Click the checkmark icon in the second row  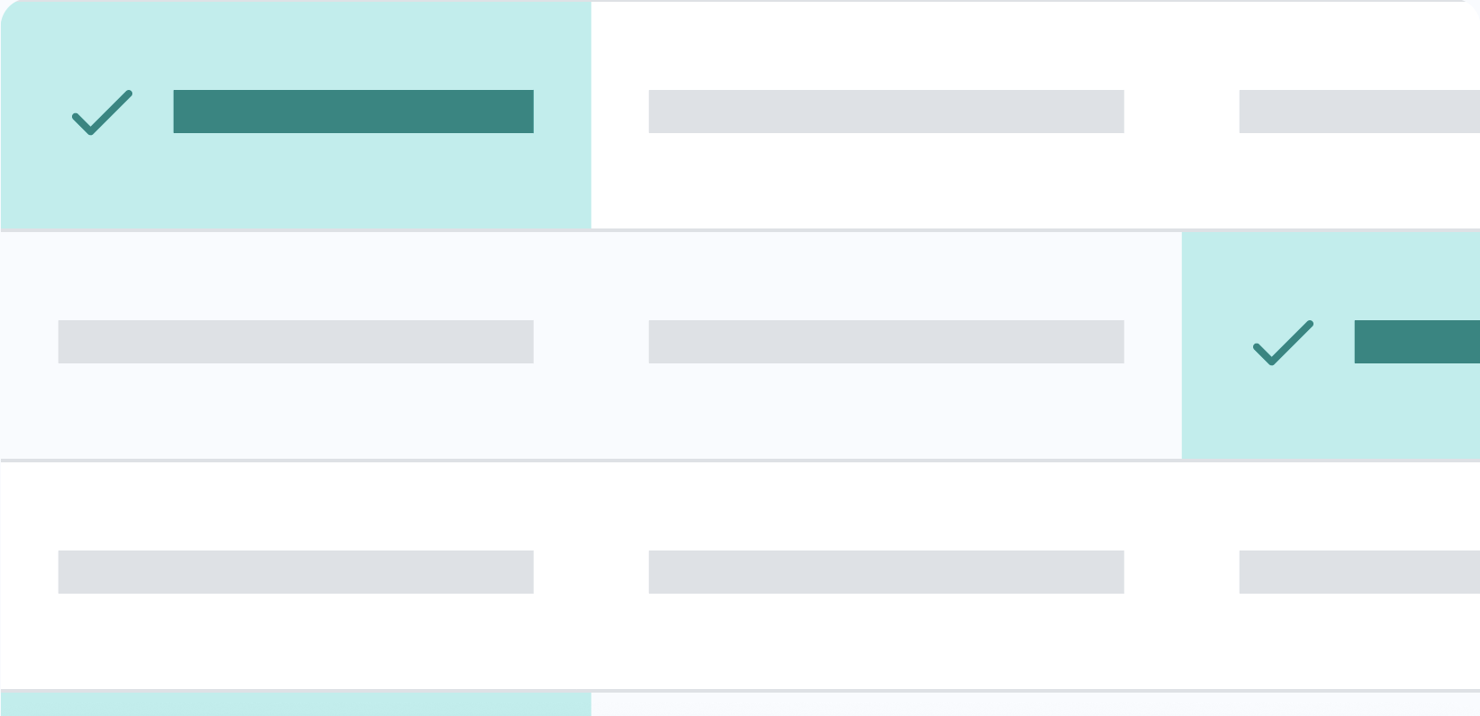click(1283, 343)
